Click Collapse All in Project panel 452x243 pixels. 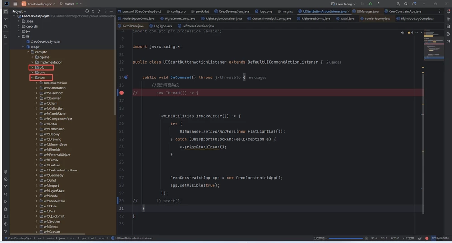(x=99, y=11)
